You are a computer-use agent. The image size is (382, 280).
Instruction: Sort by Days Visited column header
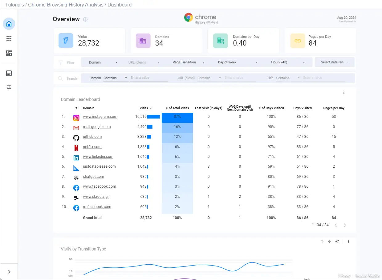303,108
